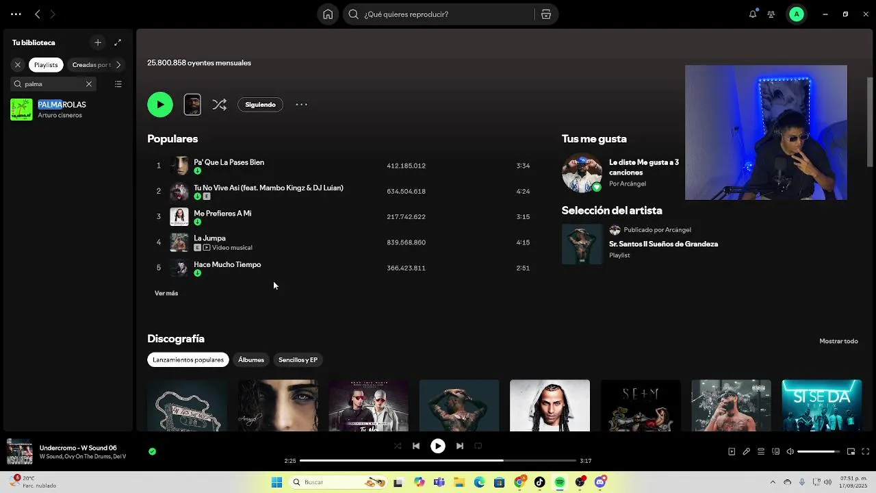Image resolution: width=876 pixels, height=493 pixels.
Task: Toggle liked check on the current song
Action: 152,451
